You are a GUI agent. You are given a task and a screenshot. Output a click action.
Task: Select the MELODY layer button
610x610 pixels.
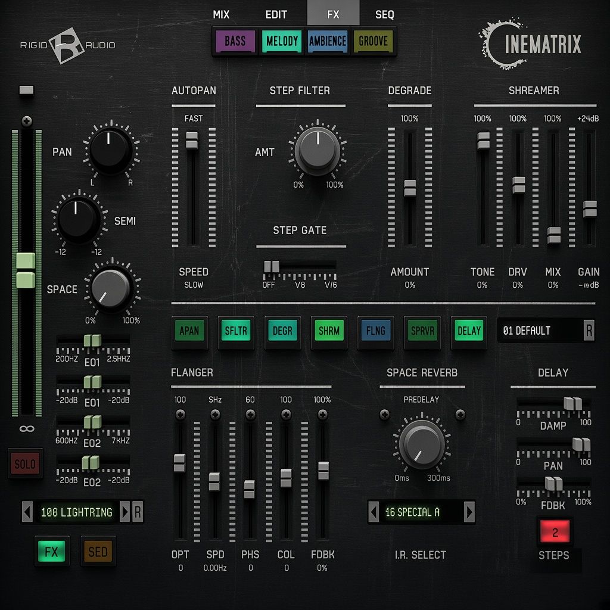click(282, 41)
